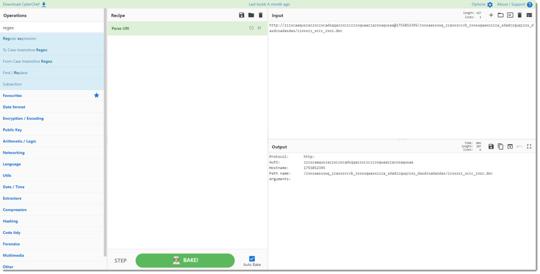Reset the input pane layout icon
The width and height of the screenshot is (540, 274).
click(529, 15)
